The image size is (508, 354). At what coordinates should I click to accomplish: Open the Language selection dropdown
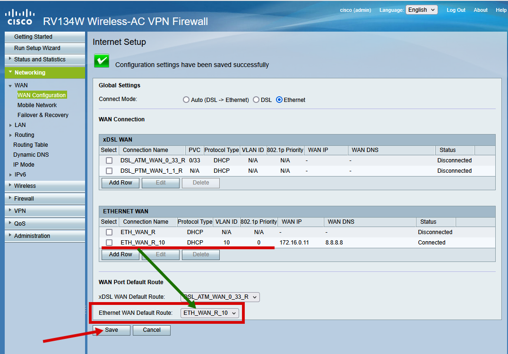pyautogui.click(x=422, y=10)
